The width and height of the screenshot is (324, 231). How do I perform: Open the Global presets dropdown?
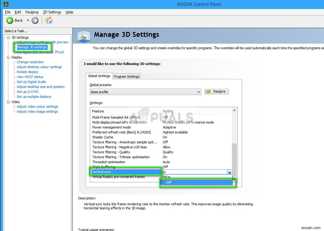click(198, 91)
